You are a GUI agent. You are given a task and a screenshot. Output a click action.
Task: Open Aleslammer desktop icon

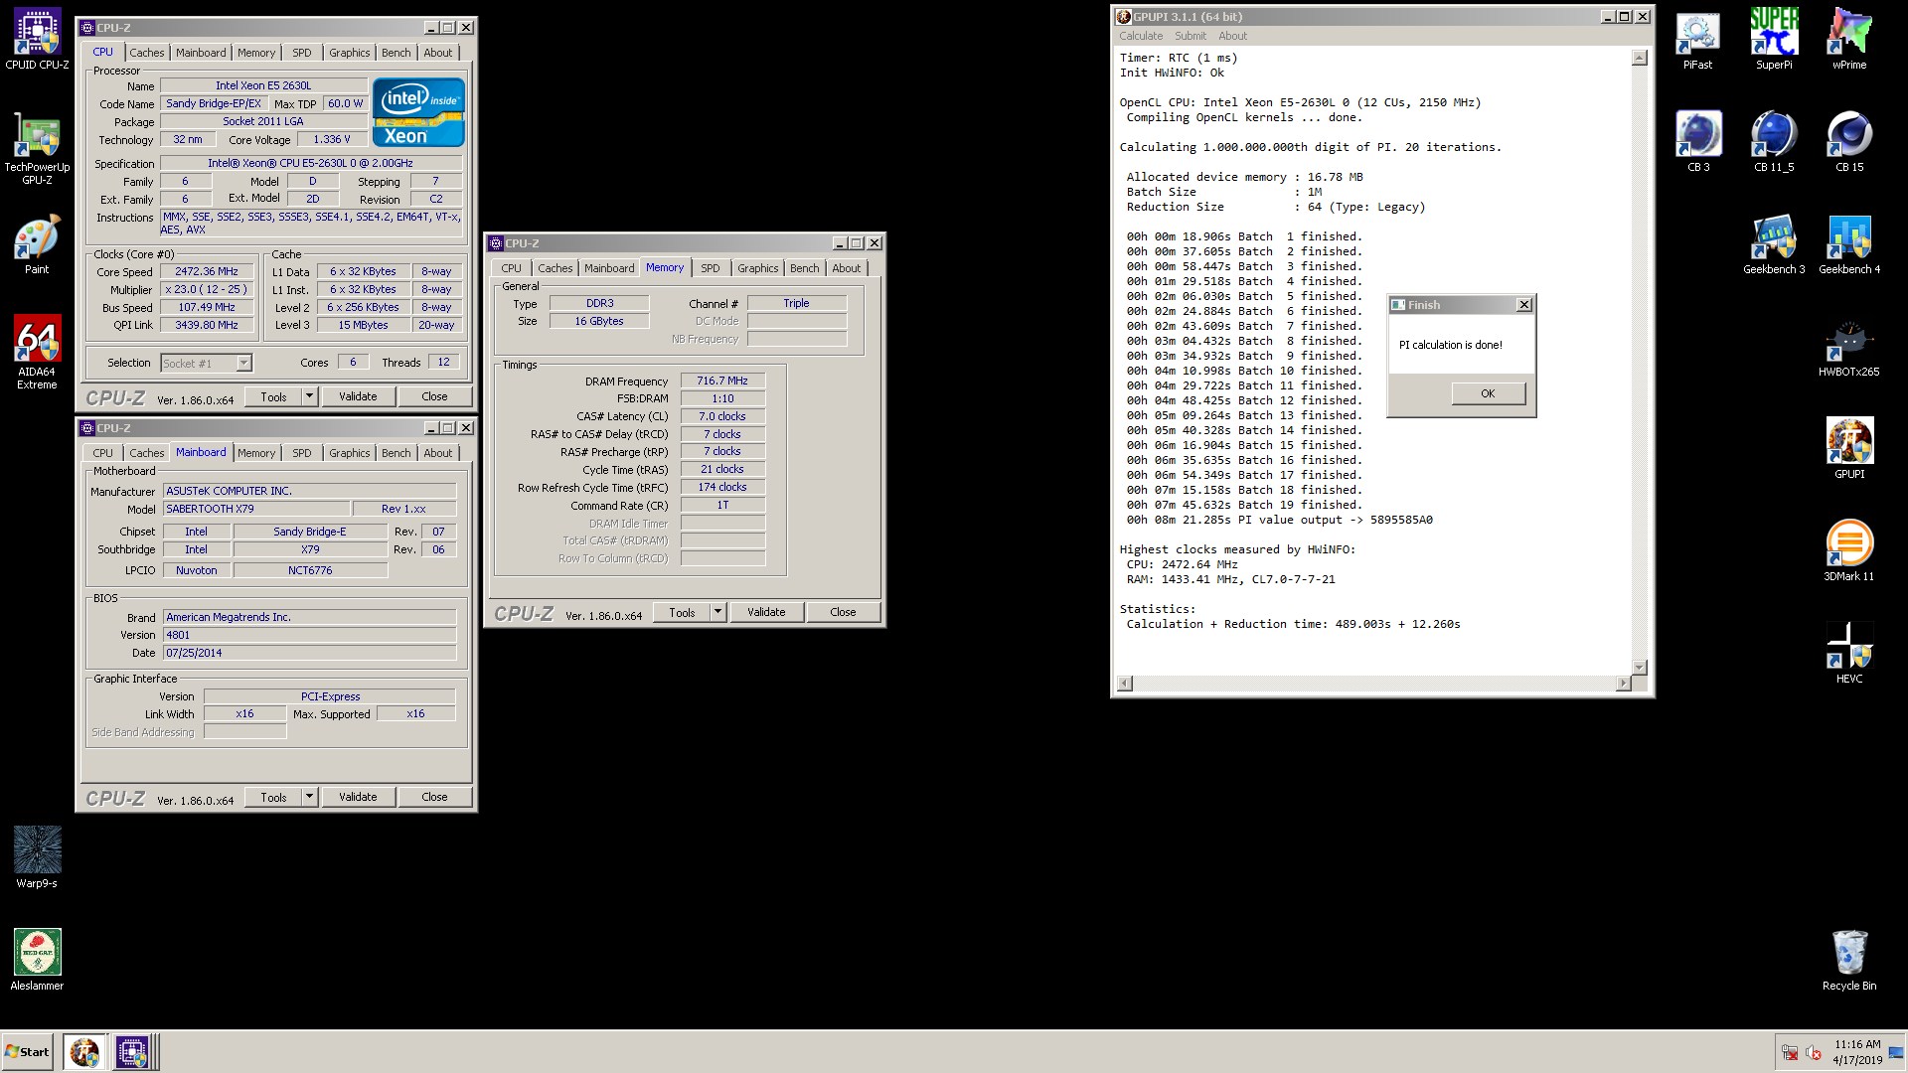coord(37,960)
